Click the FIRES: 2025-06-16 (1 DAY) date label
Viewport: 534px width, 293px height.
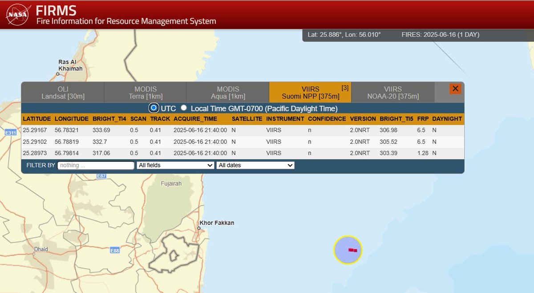(440, 35)
